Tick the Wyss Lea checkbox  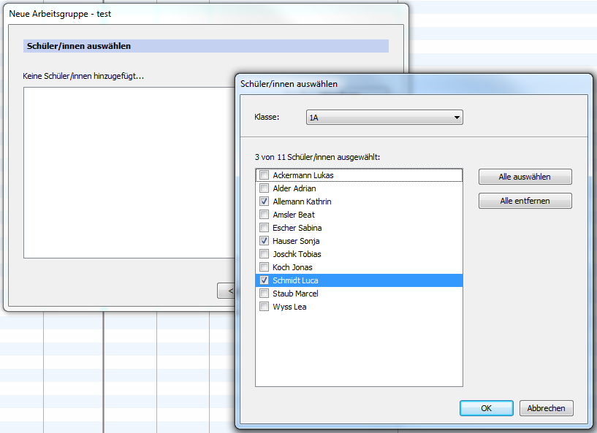click(x=264, y=307)
